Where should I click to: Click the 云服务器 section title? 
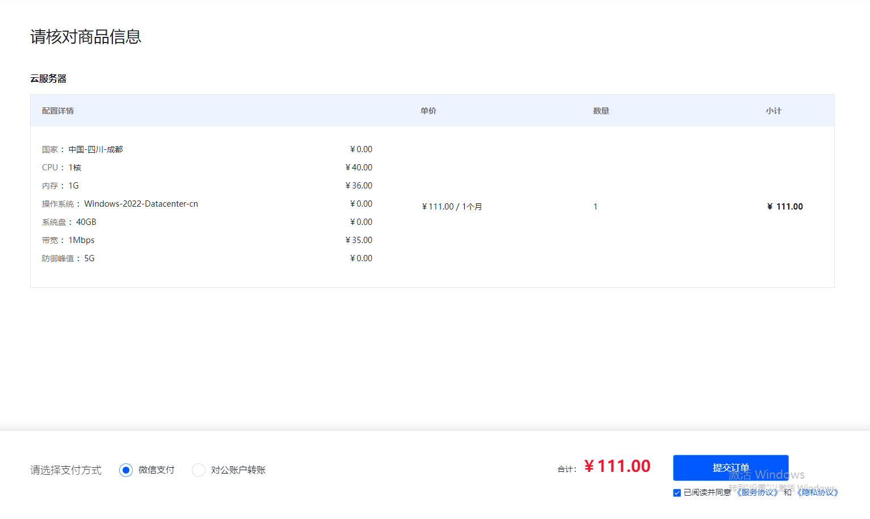pos(48,79)
